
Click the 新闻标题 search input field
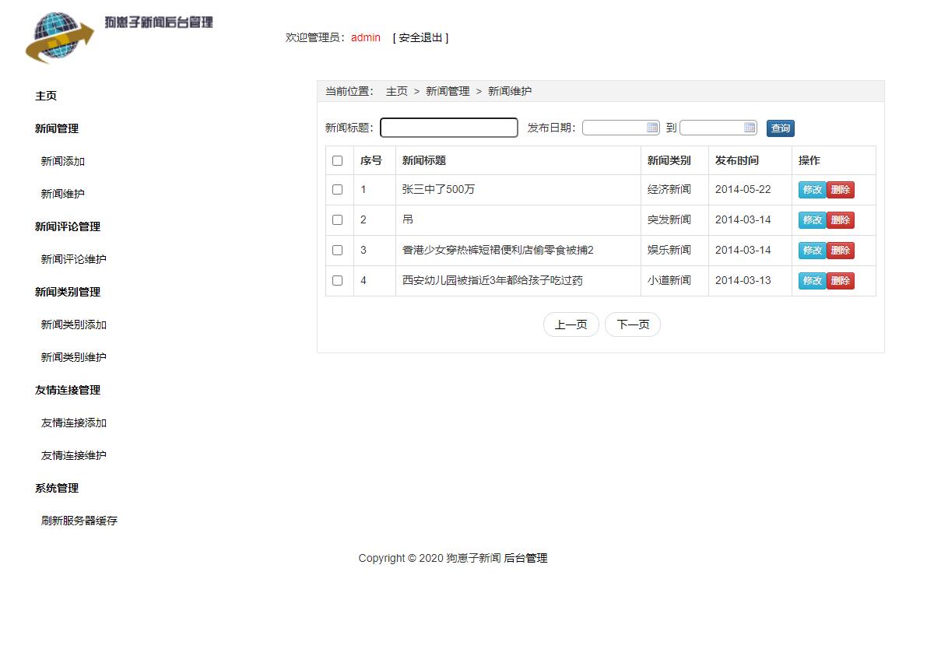point(448,128)
